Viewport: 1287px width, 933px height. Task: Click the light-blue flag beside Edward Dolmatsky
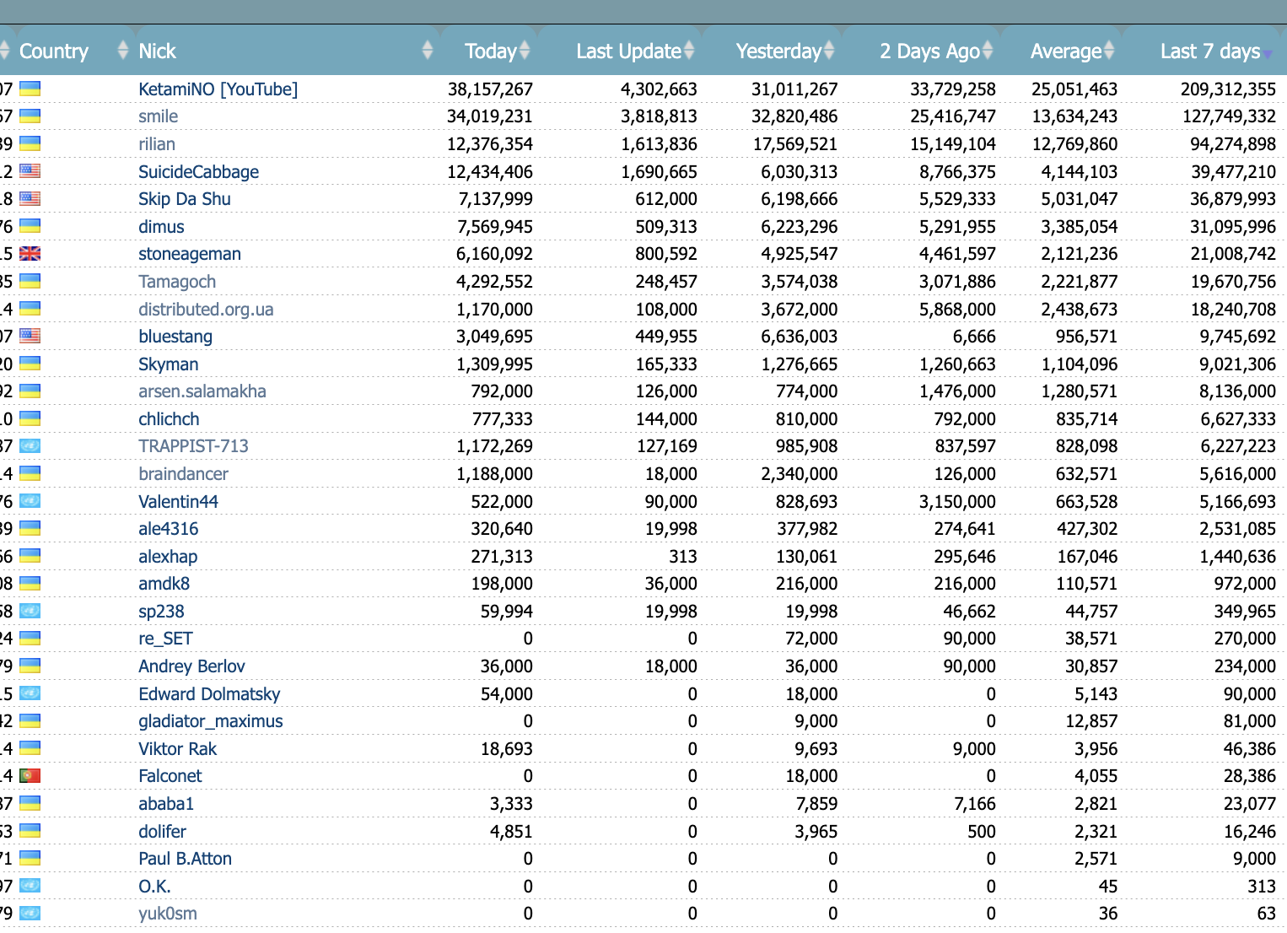(x=30, y=693)
